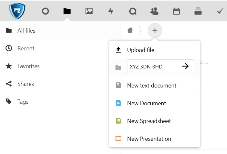This screenshot has width=227, height=154.
Task: Select Upload file from the menu
Action: click(x=140, y=50)
